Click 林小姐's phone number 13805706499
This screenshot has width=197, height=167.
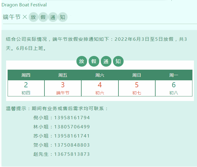72,127
